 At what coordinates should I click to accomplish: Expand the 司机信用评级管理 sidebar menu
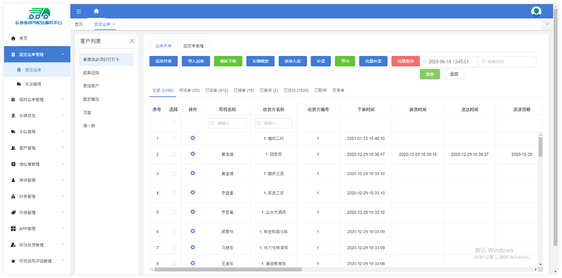tap(37, 261)
